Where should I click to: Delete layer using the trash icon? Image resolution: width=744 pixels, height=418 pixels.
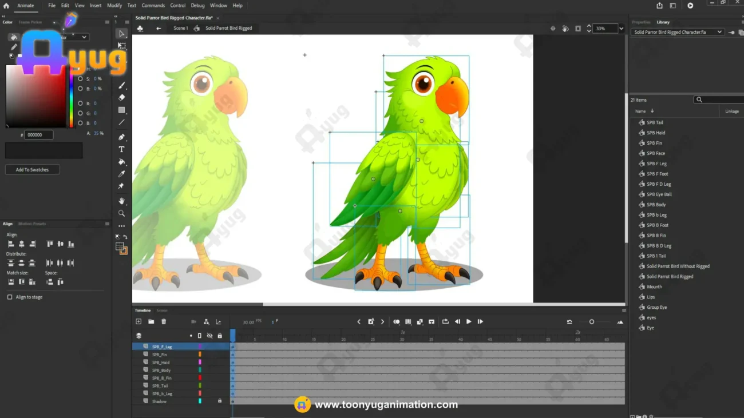(164, 322)
